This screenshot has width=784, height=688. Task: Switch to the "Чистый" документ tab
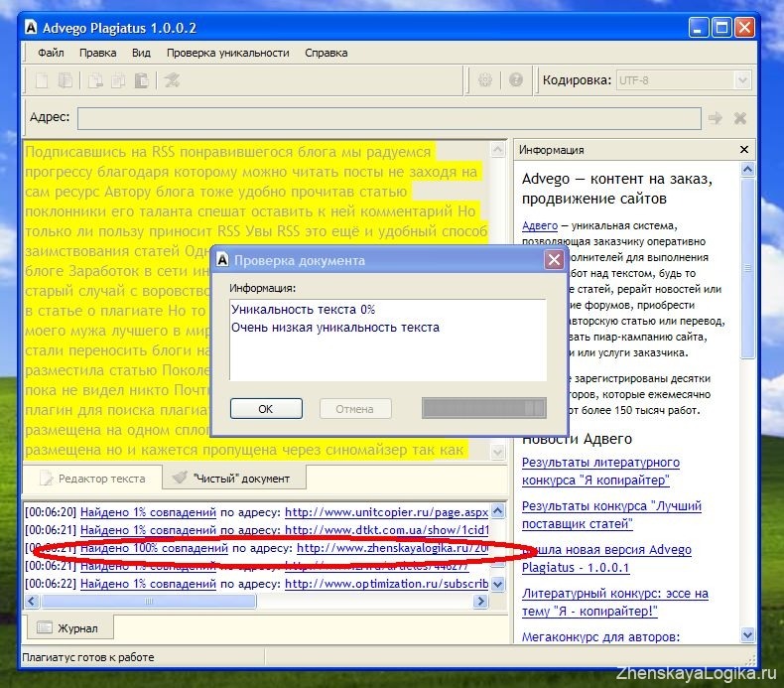tap(234, 479)
